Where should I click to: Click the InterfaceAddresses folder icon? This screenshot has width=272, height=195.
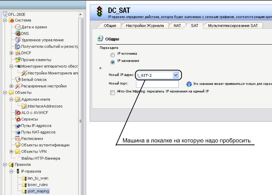point(24,106)
